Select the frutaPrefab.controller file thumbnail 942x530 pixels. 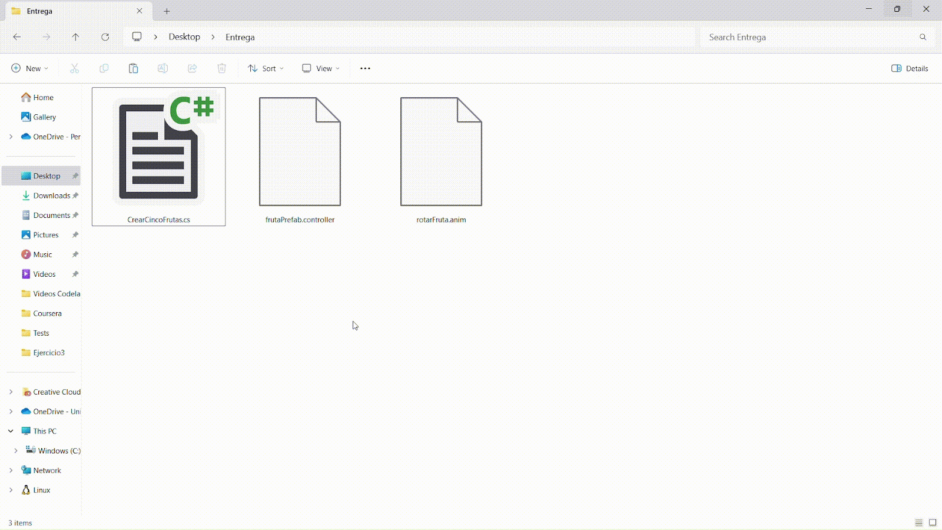[x=300, y=152]
